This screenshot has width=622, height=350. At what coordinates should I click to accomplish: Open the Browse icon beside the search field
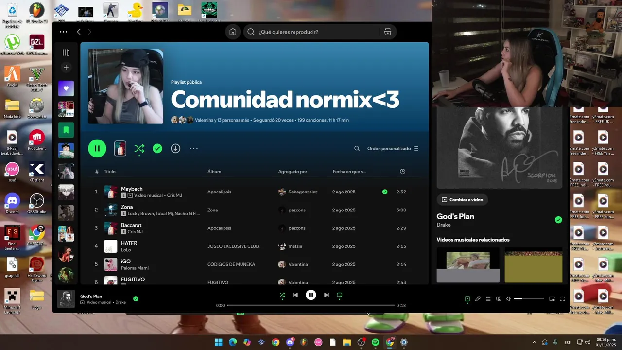point(387,32)
